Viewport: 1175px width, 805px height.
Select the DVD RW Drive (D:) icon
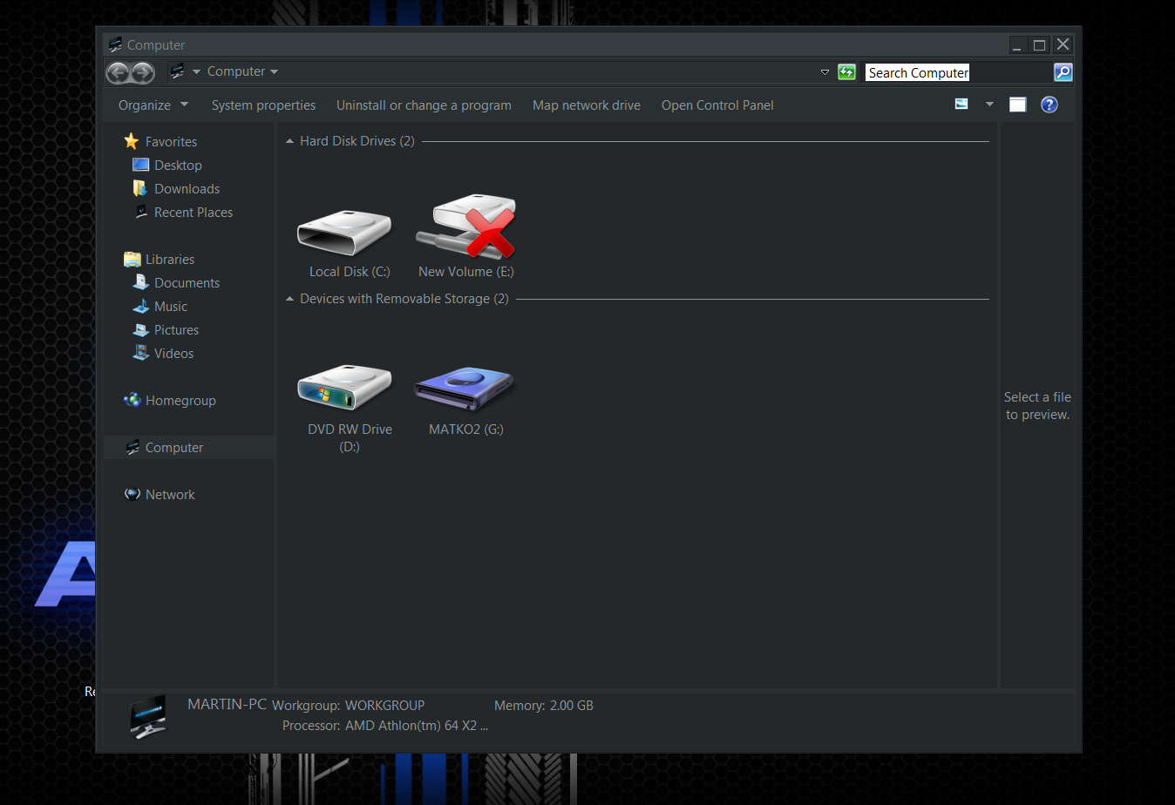[x=345, y=389]
